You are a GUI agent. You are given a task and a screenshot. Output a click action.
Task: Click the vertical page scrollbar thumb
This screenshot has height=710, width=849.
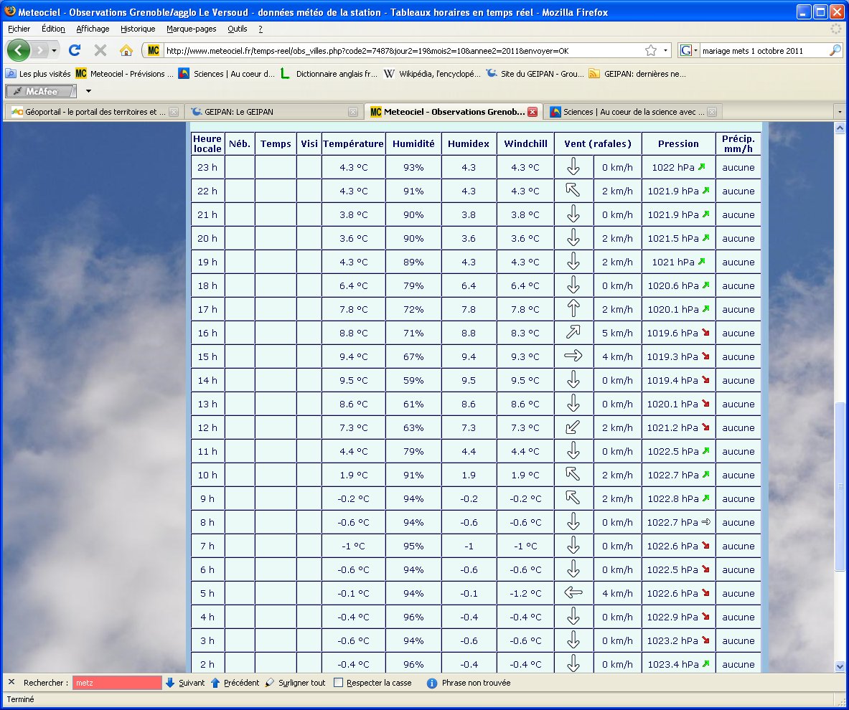pos(840,488)
